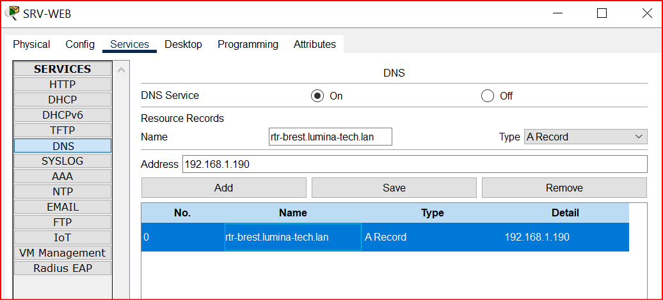
Task: Open the SYSLOG service
Action: [63, 161]
